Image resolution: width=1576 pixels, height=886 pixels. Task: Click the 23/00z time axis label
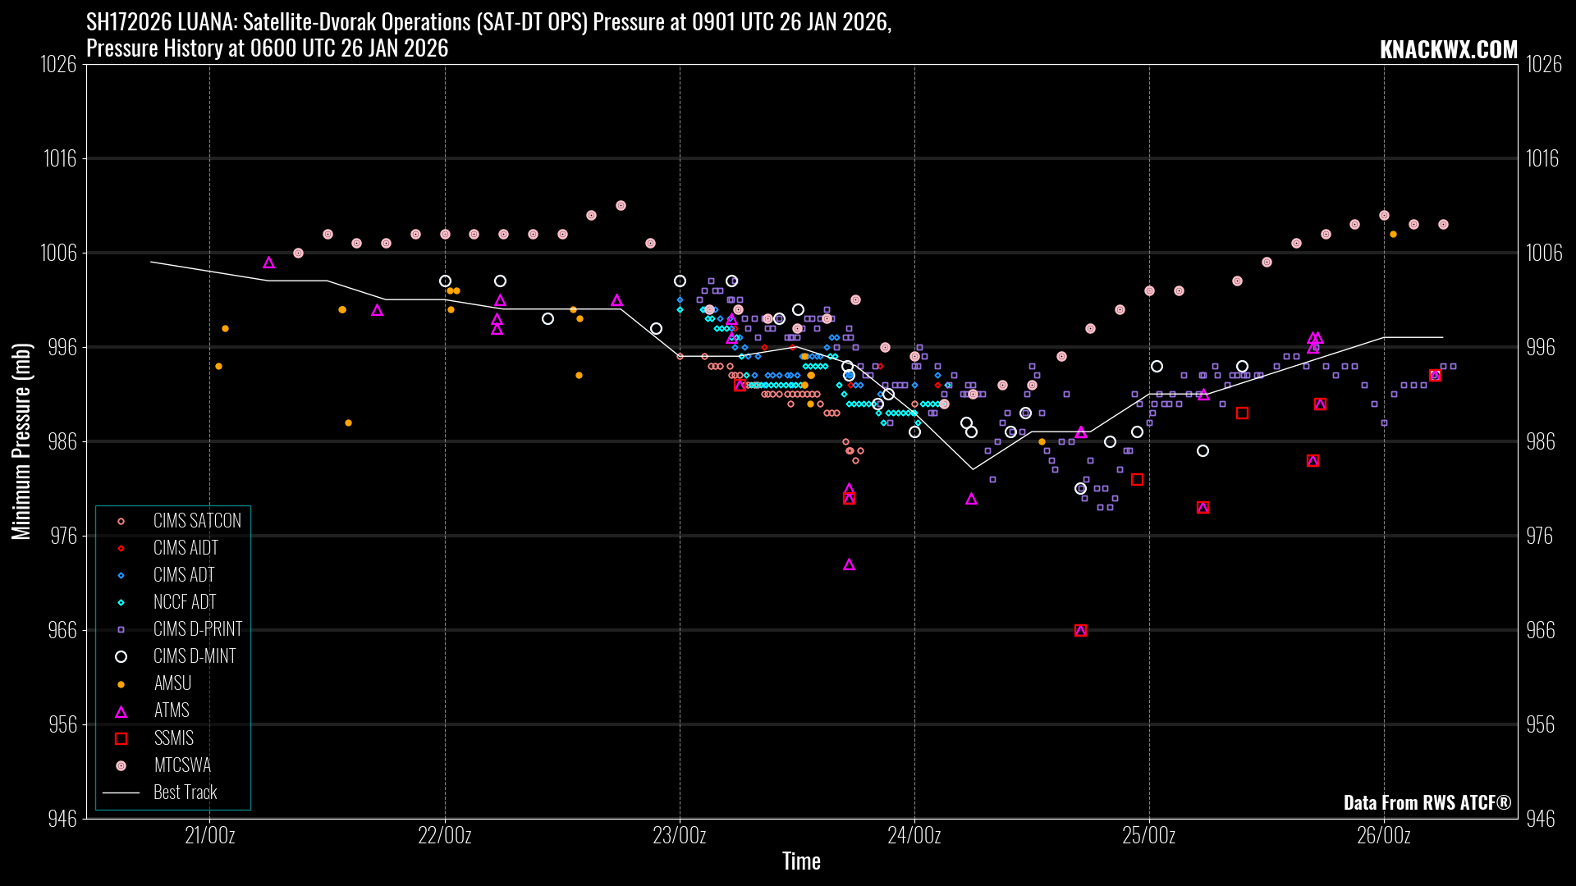pos(679,835)
